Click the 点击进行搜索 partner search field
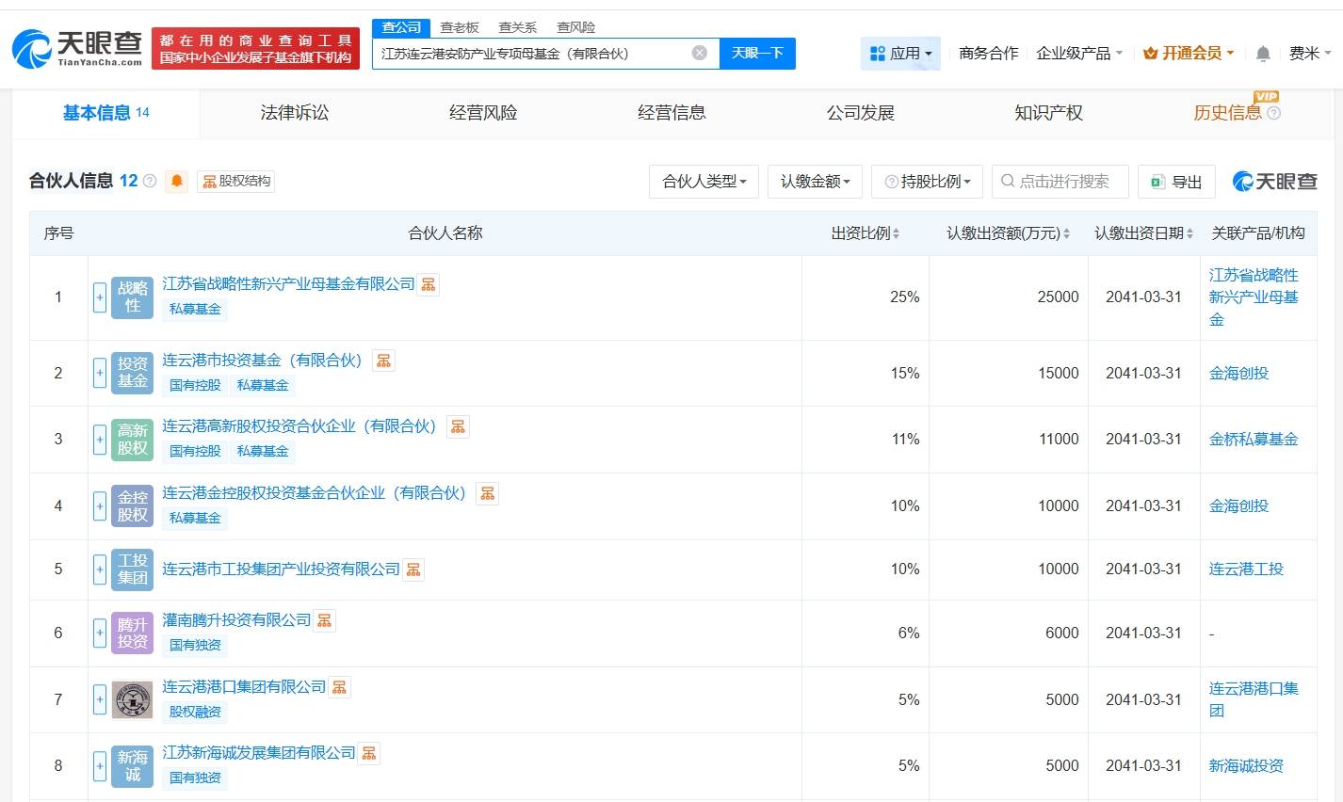The width and height of the screenshot is (1343, 802). pos(1062,182)
